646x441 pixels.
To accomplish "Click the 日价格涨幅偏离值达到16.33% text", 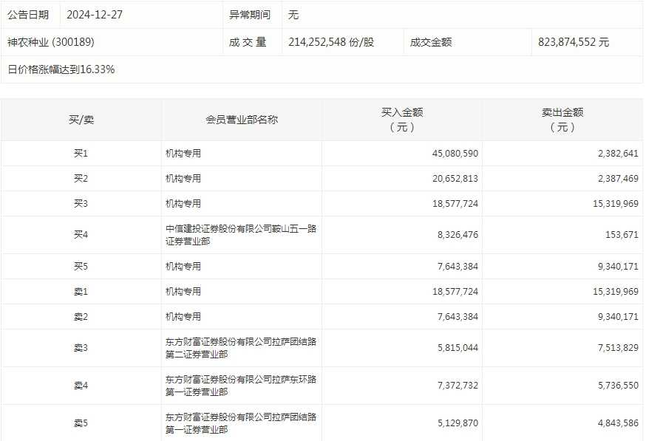I will (61, 69).
